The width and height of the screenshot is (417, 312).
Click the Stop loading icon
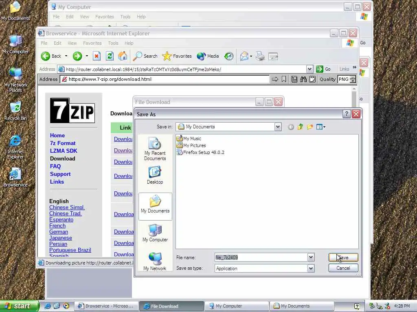(x=97, y=56)
